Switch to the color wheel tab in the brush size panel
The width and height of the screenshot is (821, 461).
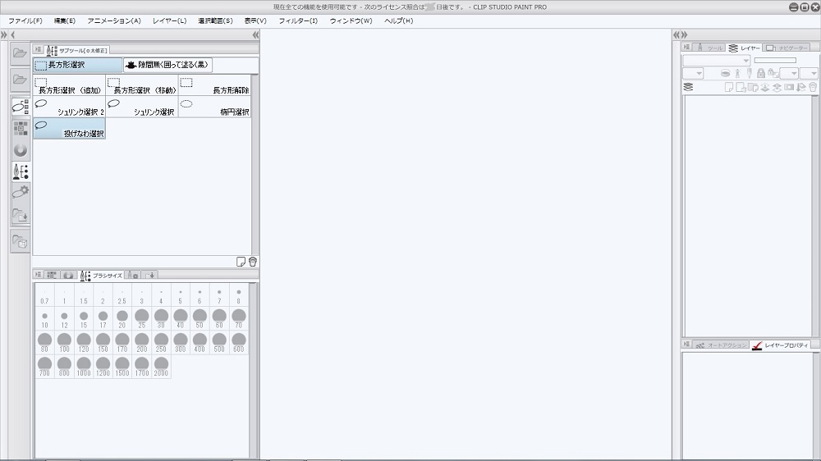pos(69,275)
